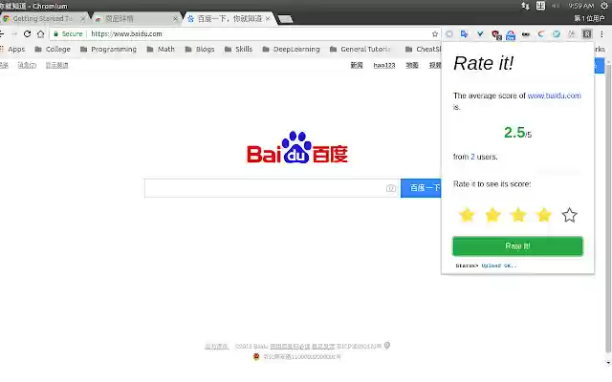Set rating to two stars
The width and height of the screenshot is (612, 382).
point(492,215)
